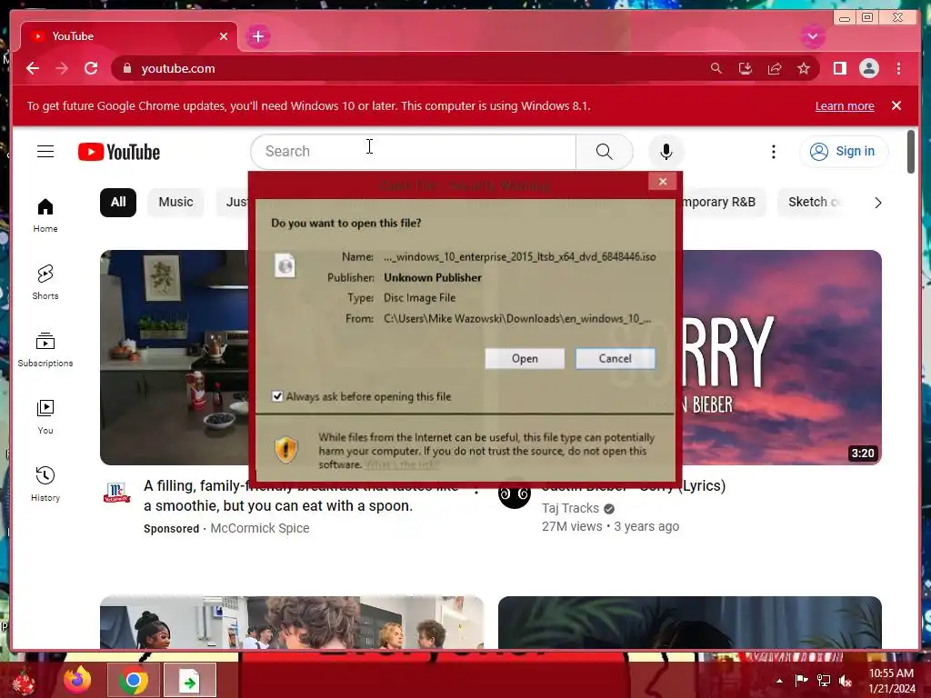Open the Learn more link
This screenshot has width=931, height=698.
point(845,105)
